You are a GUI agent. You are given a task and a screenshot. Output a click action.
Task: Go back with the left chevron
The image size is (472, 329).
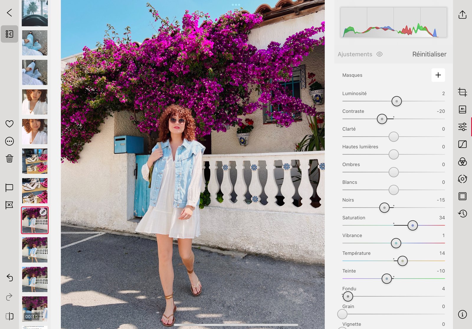(9, 13)
